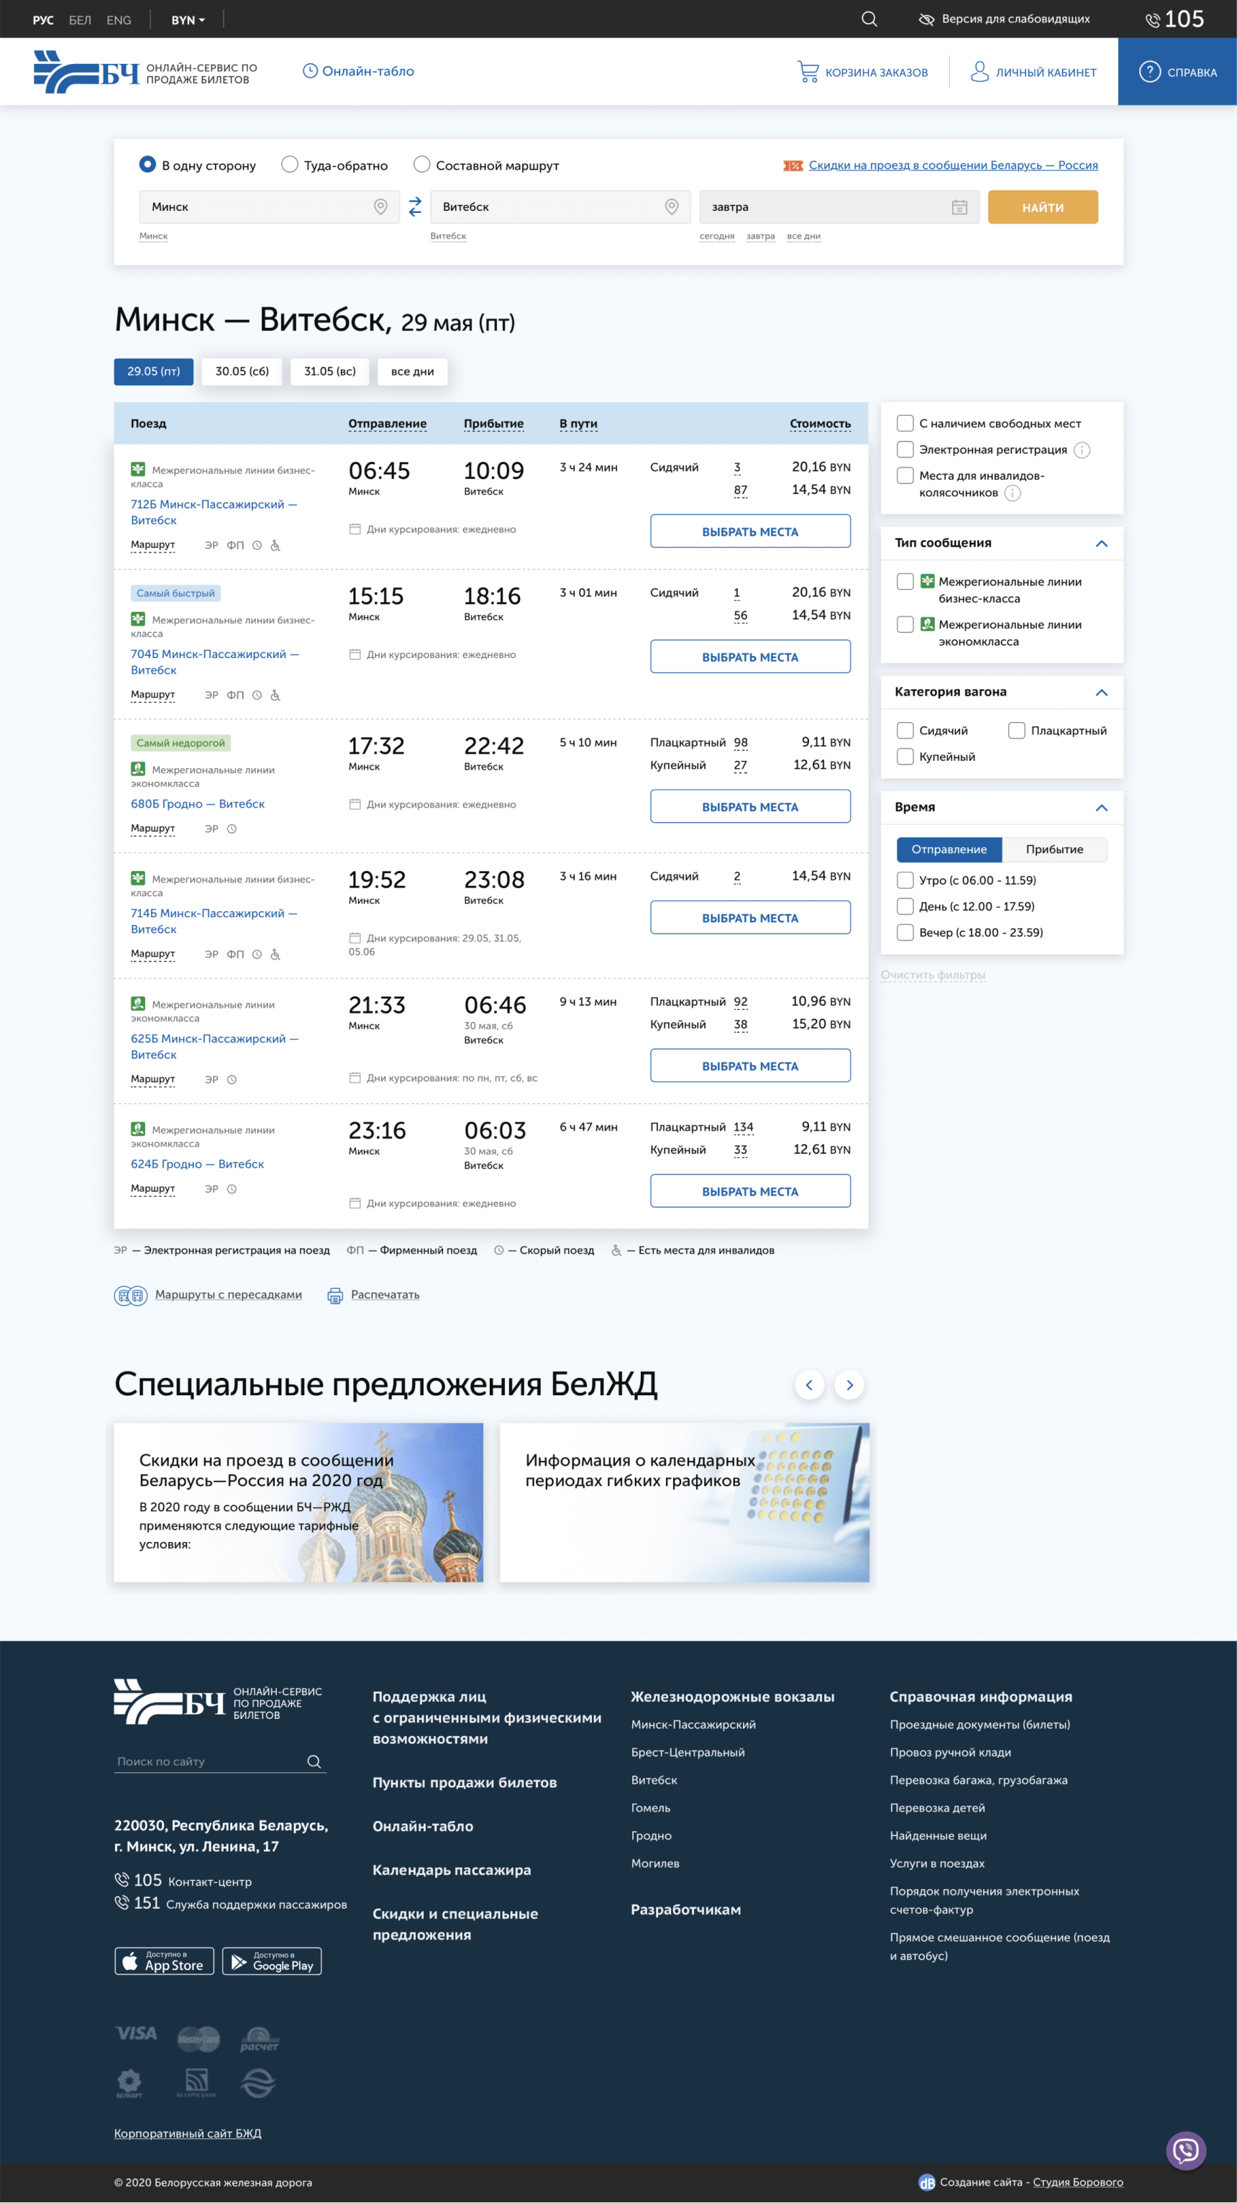Click wheelchair icon on train 712Б row
1237x2203 pixels.
tap(275, 546)
